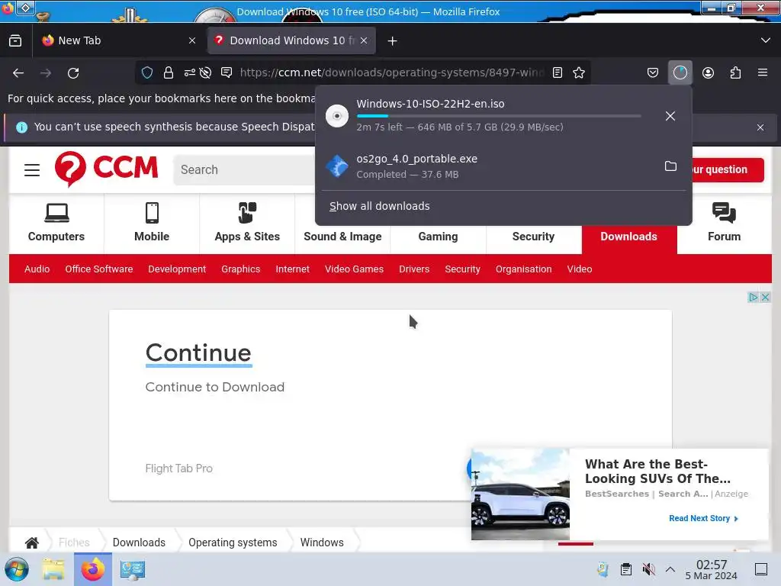Click Windows-10-ISO download progress bar
781x586 pixels.
click(x=499, y=116)
